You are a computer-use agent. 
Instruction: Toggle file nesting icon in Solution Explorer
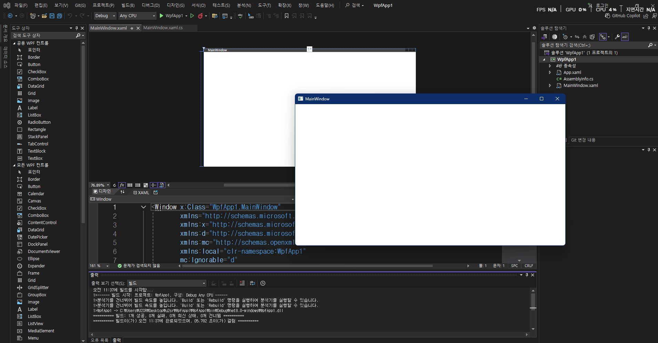point(603,37)
